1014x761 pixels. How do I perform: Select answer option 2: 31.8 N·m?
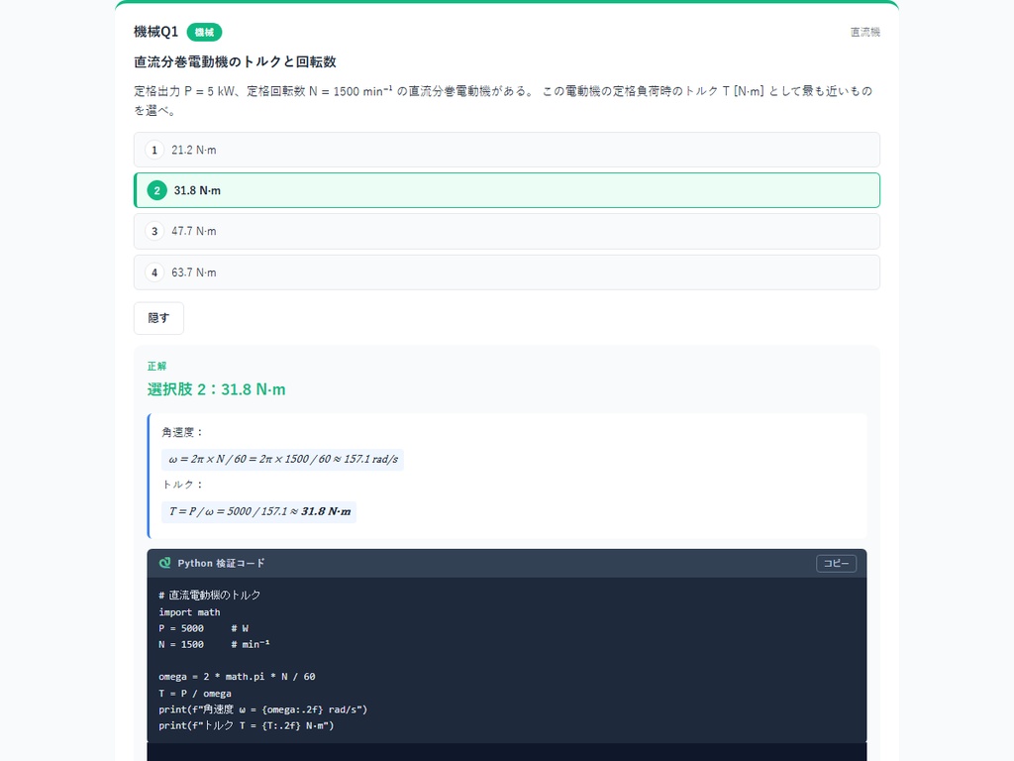[506, 190]
